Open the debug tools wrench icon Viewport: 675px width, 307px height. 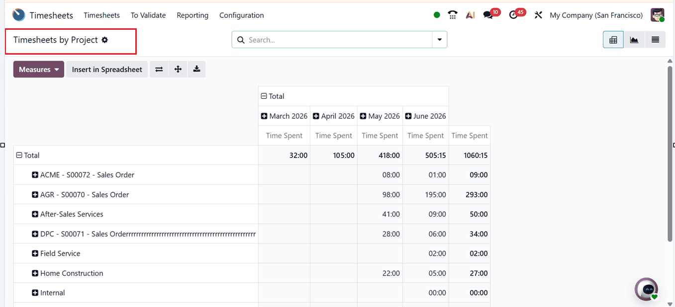pyautogui.click(x=538, y=15)
